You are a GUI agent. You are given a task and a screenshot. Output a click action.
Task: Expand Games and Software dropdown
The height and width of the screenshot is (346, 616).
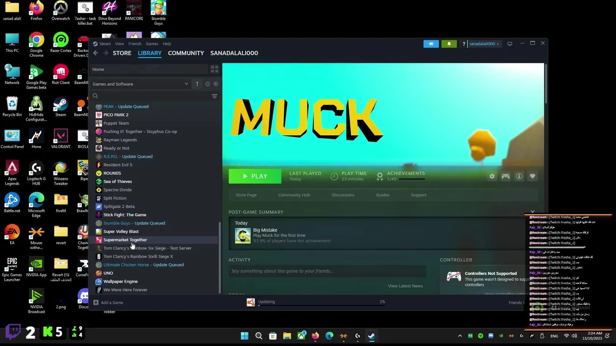coord(140,84)
